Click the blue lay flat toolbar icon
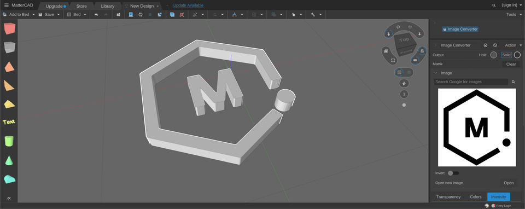The image size is (525, 209). pyautogui.click(x=131, y=15)
